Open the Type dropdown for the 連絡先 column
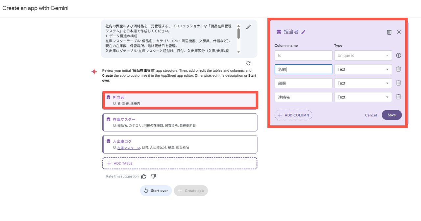421x221 pixels. point(363,97)
